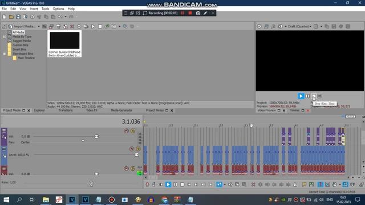
Task: Open Overlays dropdown arrow in the preview toolbar
Action: coord(321,26)
